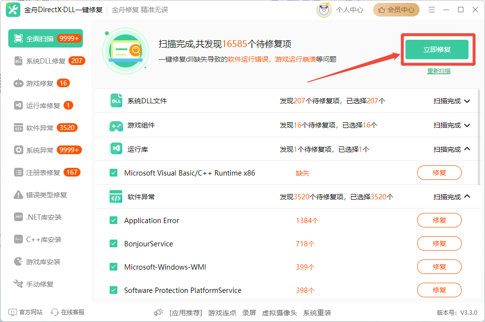485x322 pixels.
Task: Click 修复 next to Microsoft-Windows-WMI
Action: click(x=439, y=267)
